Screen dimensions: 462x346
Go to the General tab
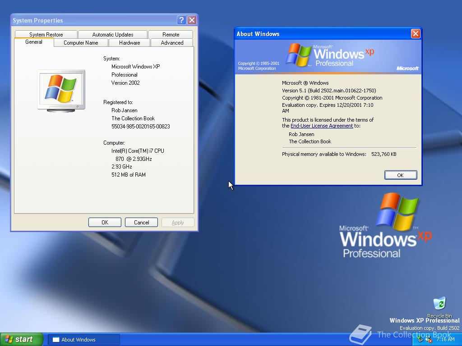tap(34, 42)
